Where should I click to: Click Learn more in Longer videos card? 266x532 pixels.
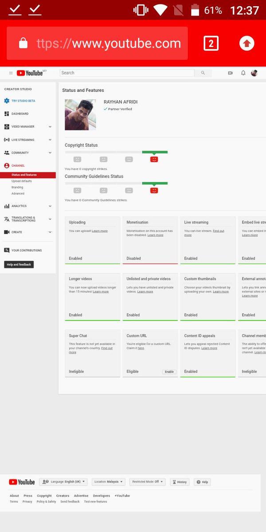[x=101, y=292]
